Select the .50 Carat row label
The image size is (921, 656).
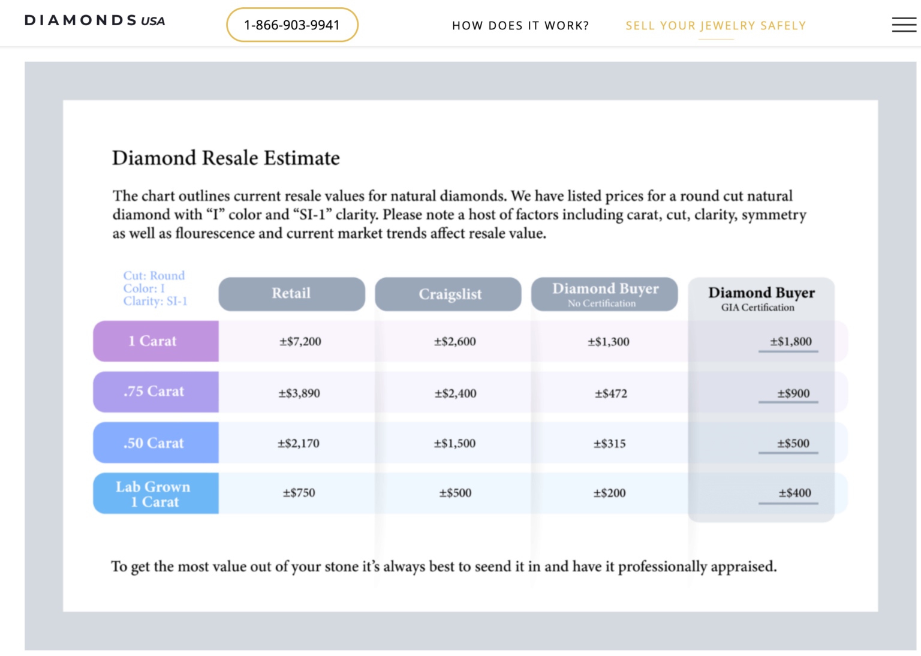tap(155, 443)
